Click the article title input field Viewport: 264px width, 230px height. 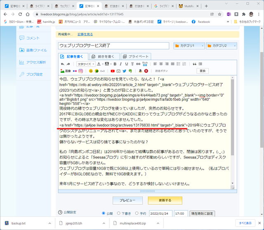coord(114,46)
